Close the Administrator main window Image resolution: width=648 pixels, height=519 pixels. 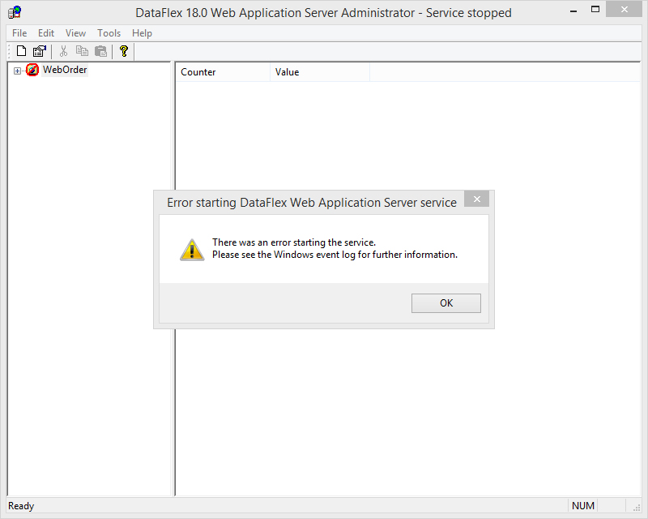pyautogui.click(x=624, y=10)
